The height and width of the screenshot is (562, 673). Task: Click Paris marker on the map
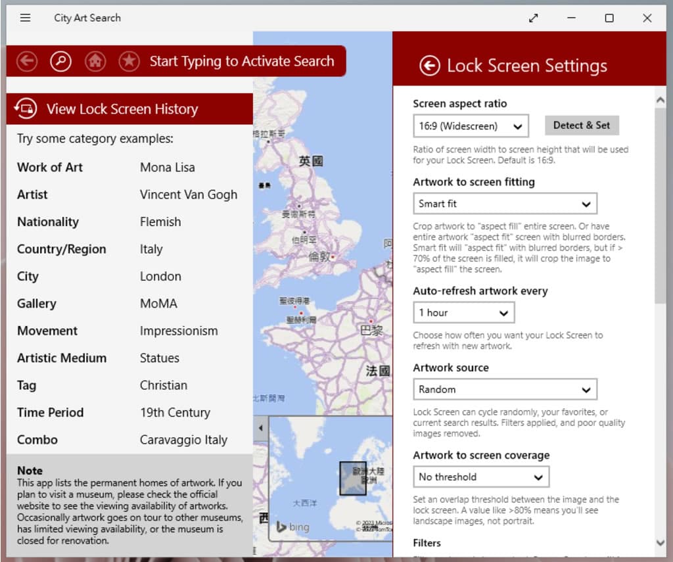click(371, 321)
